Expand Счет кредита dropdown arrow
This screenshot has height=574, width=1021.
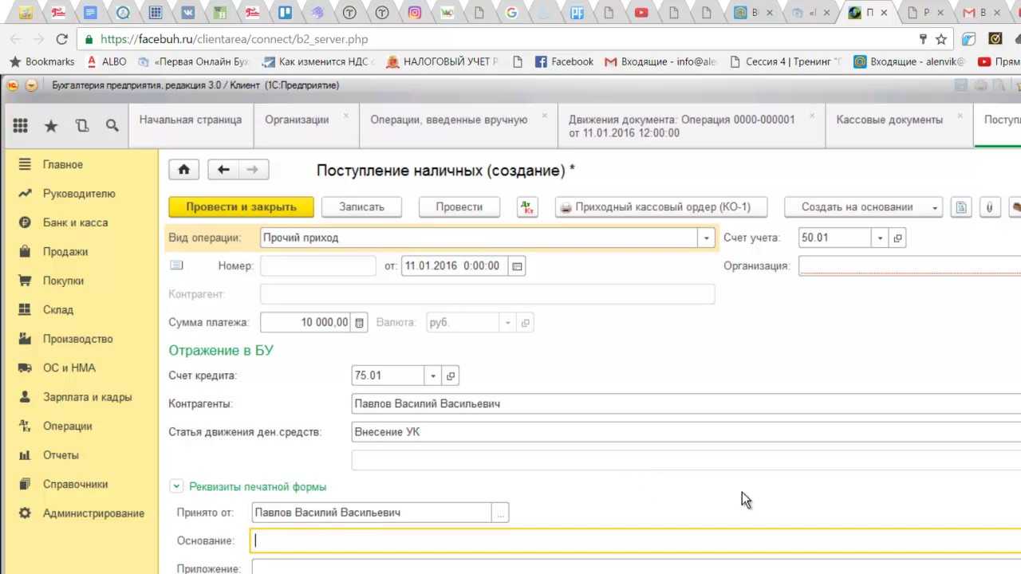pyautogui.click(x=433, y=375)
